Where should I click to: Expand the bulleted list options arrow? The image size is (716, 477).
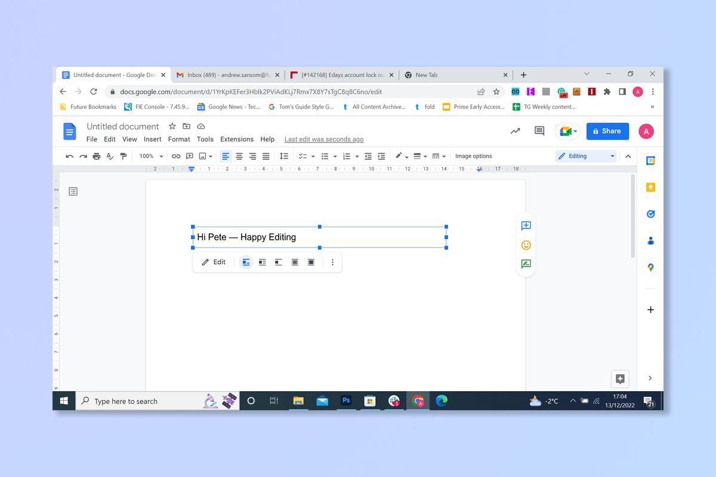pos(334,156)
